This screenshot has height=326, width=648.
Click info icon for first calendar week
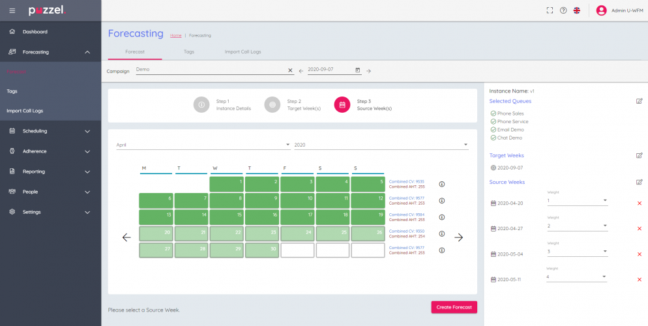(x=442, y=184)
